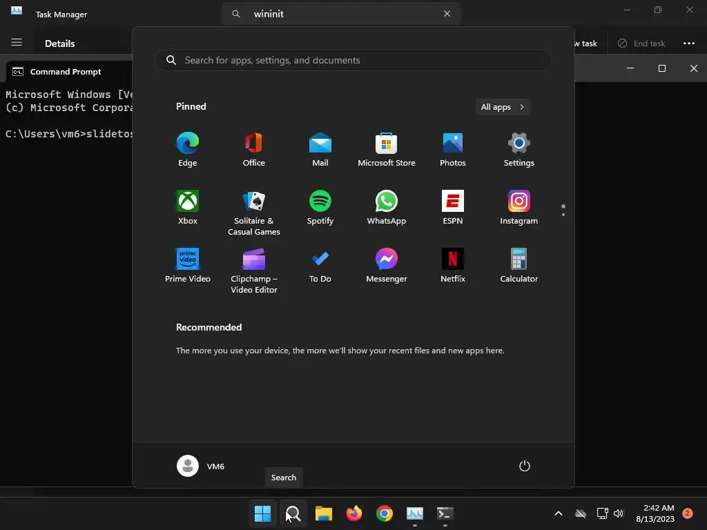Click the power button in the Start menu
This screenshot has width=707, height=530.
coord(525,466)
